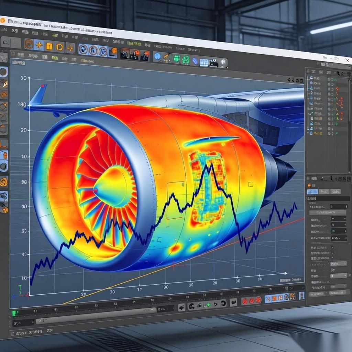Click the orange L-shaped icon in the left sidebar
Screen dimensions: 352x352
pos(3,144)
